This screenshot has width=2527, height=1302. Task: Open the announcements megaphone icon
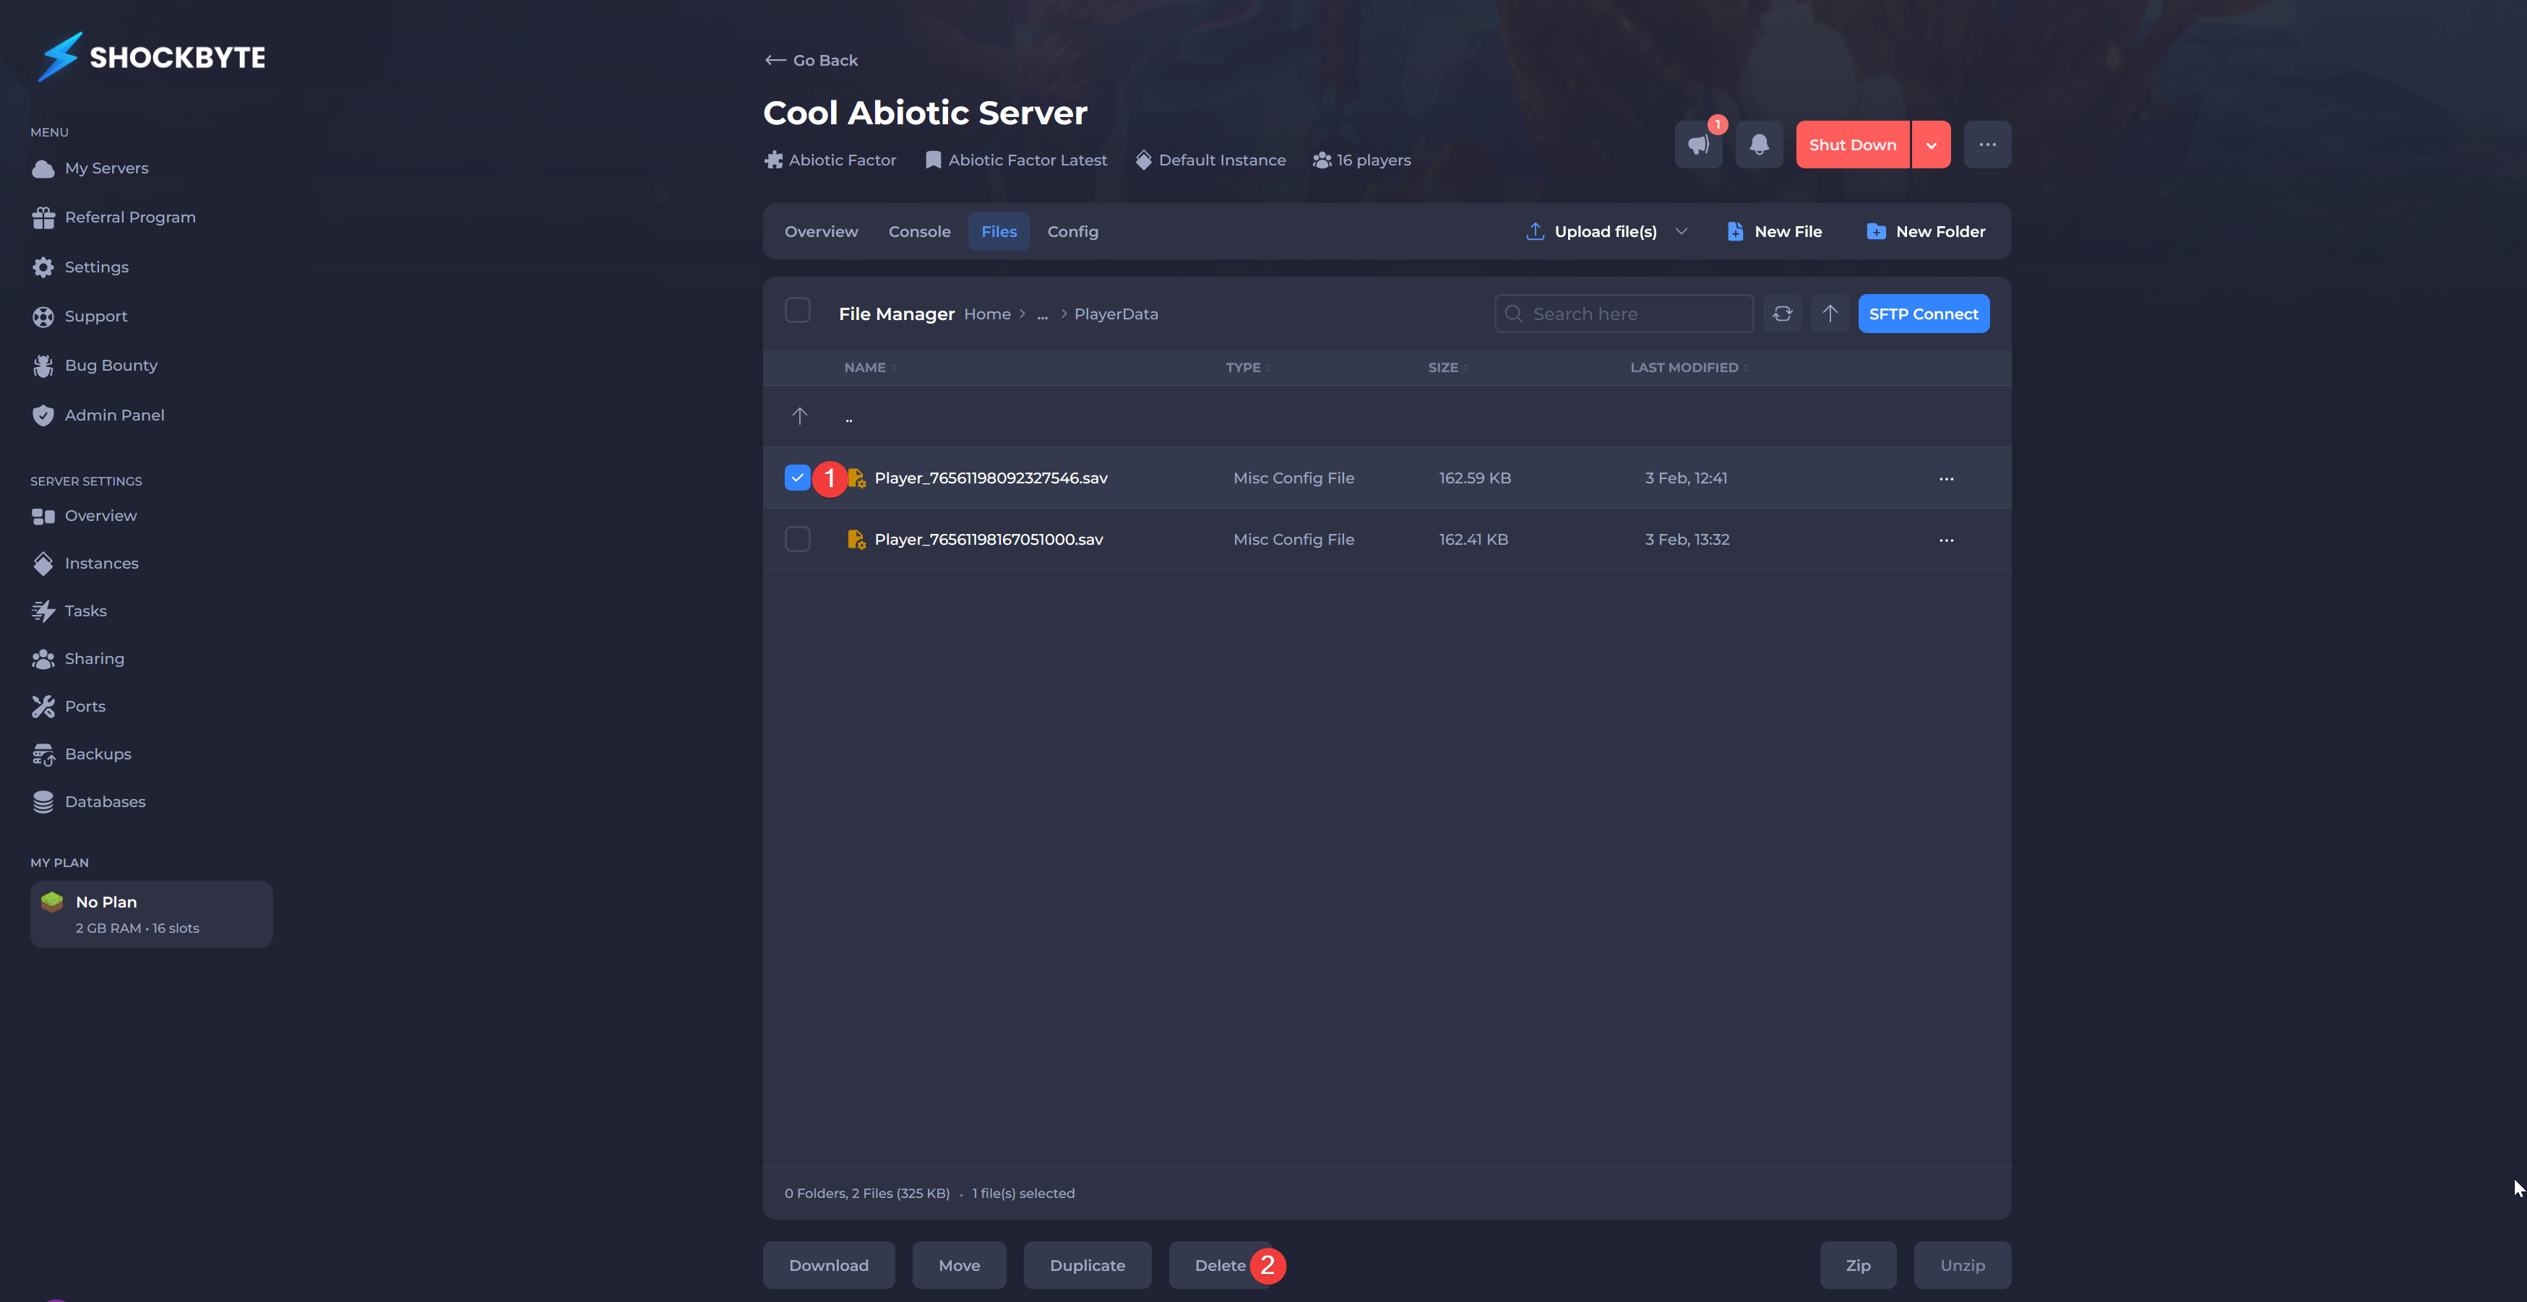pos(1698,145)
